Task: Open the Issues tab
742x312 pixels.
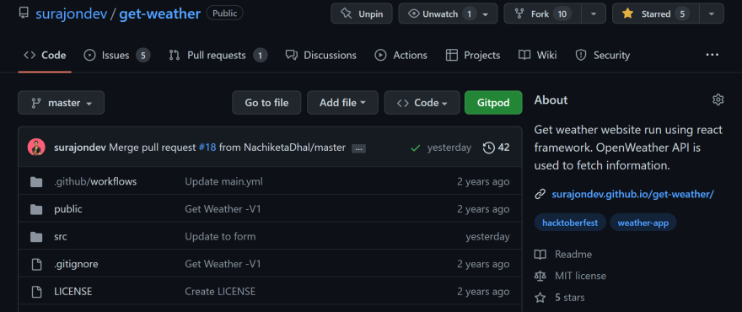Action: point(117,56)
